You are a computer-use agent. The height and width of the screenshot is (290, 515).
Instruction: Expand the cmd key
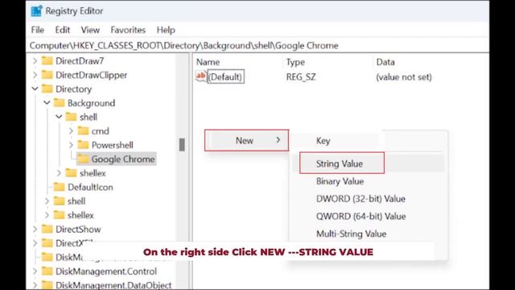(x=71, y=130)
